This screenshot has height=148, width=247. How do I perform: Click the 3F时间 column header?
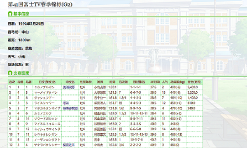155,82
